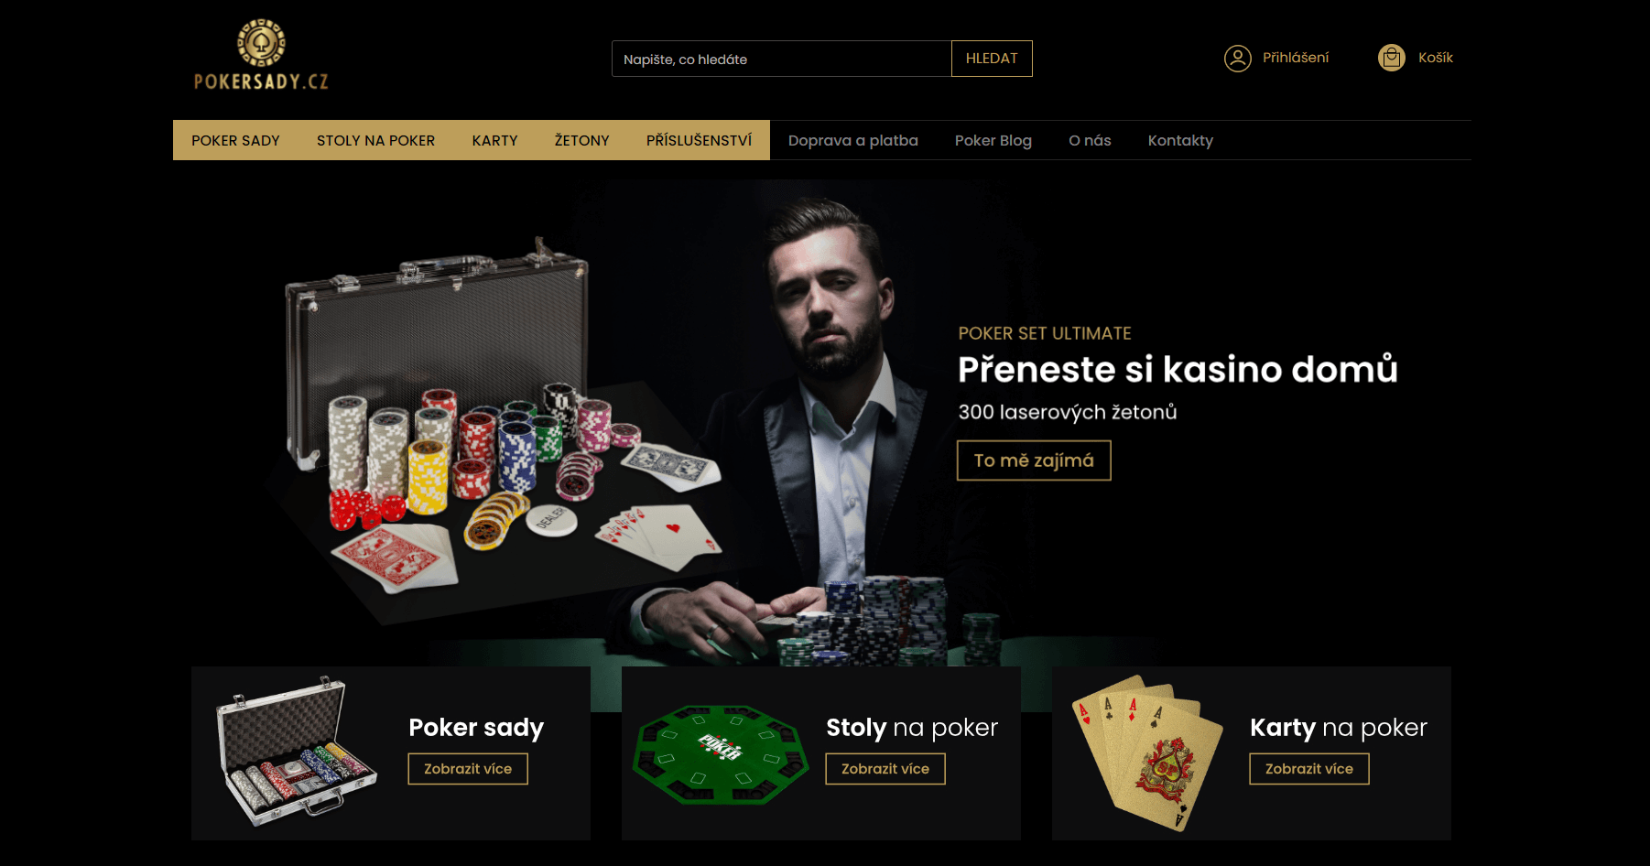Click the Pokersady.cz logo
This screenshot has height=866, width=1650.
[261, 55]
